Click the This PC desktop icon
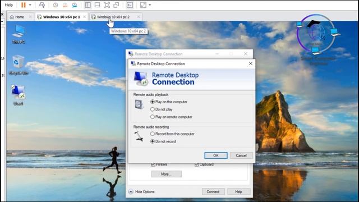This screenshot has width=359, height=202. click(19, 34)
